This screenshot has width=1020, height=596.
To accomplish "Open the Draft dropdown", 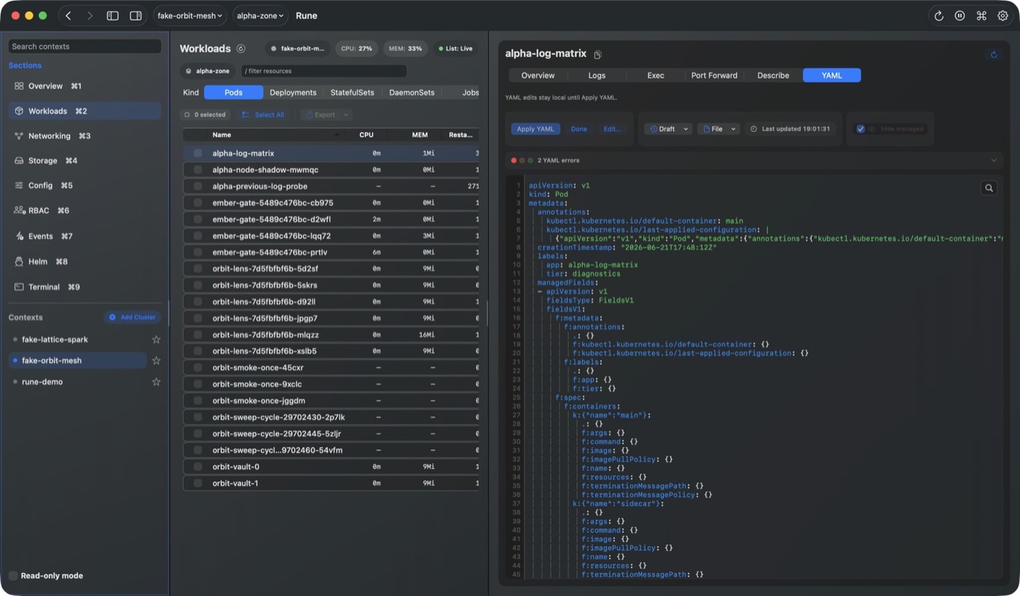I will coord(668,129).
